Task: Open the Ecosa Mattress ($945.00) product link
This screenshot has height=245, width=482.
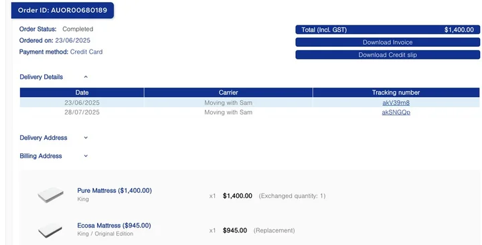Action: tap(114, 226)
